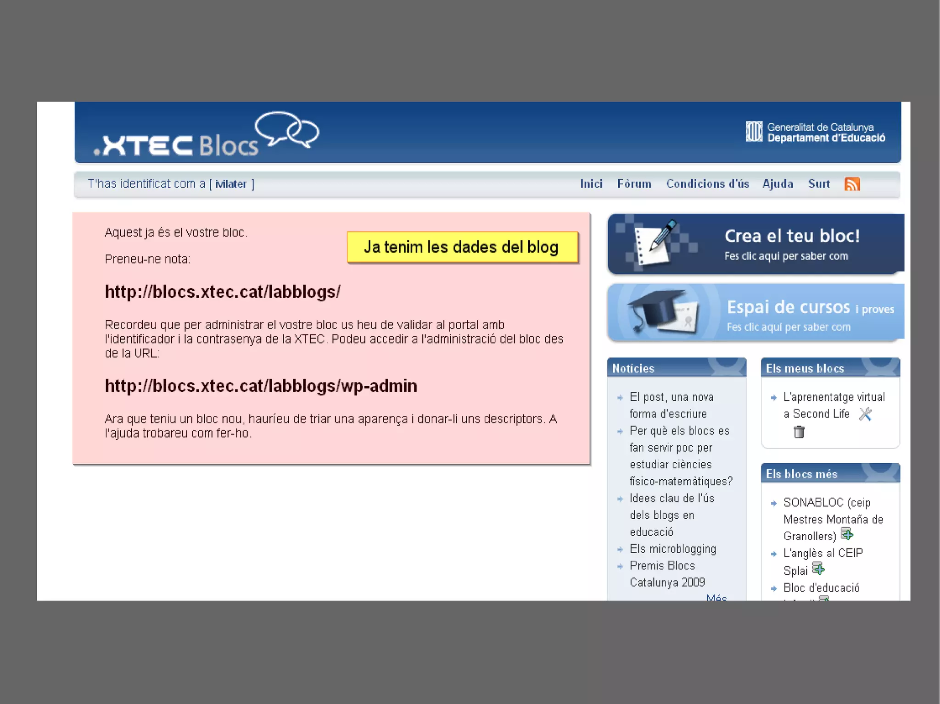Viewport: 940px width, 704px height.
Task: Click the trash icon under Second Life blog
Action: click(x=799, y=432)
